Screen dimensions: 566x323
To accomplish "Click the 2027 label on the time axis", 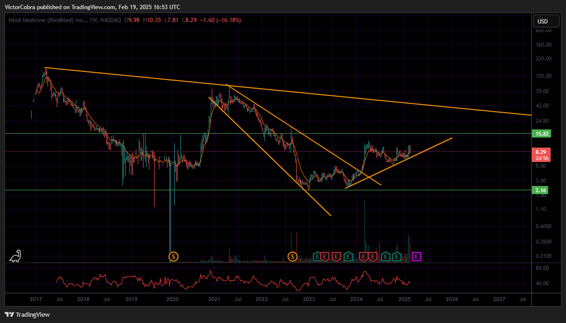I will pyautogui.click(x=499, y=299).
